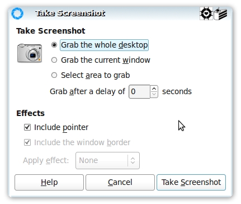The image size is (241, 204).
Task: Toggle Include the window border checkbox
Action: [27, 142]
